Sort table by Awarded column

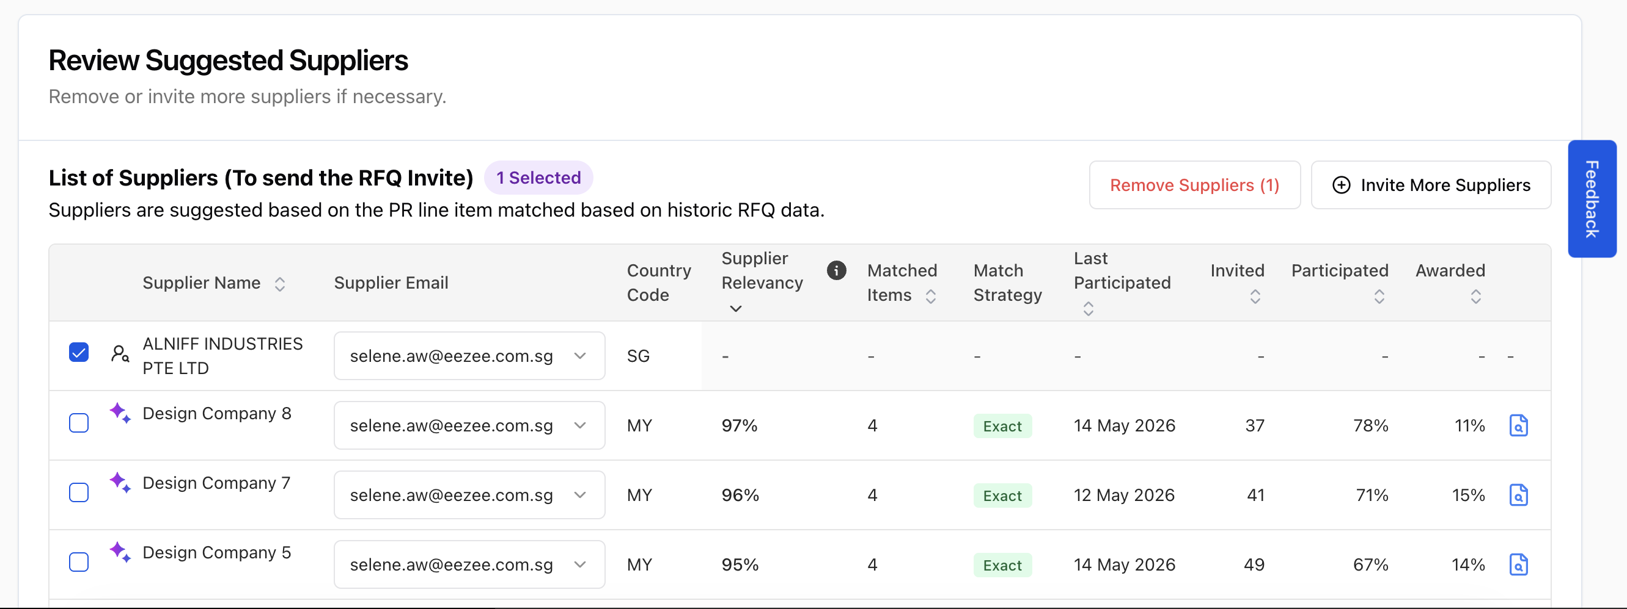1475,297
